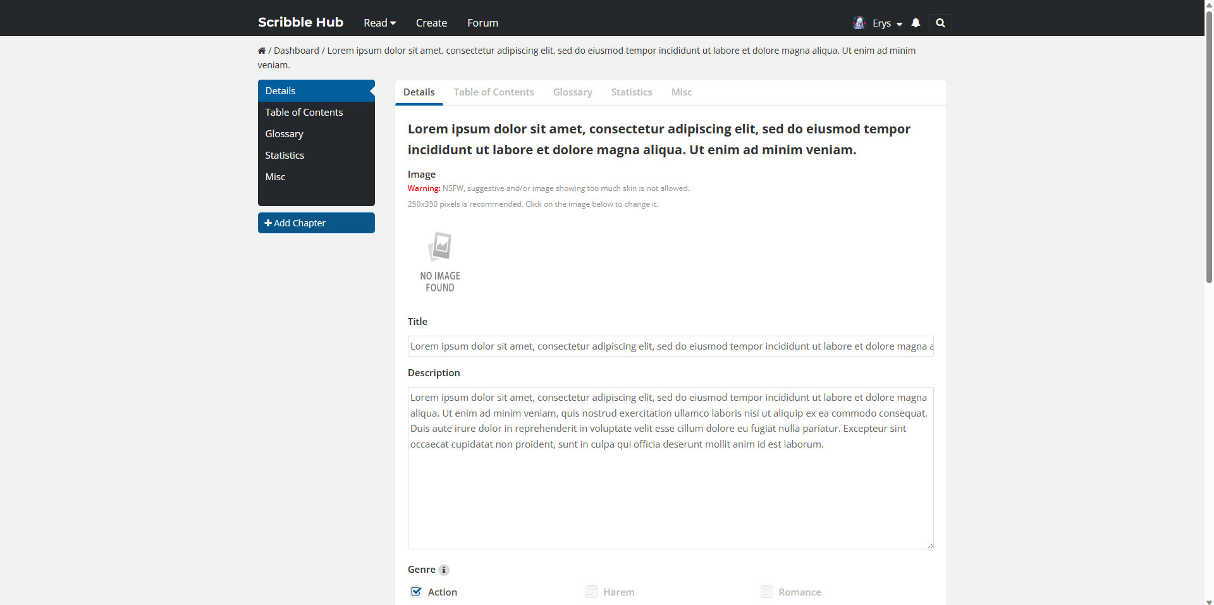Click the Genre info icon
This screenshot has width=1214, height=605.
[444, 570]
